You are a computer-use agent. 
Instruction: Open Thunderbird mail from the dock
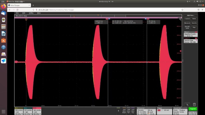click(x=3, y=13)
